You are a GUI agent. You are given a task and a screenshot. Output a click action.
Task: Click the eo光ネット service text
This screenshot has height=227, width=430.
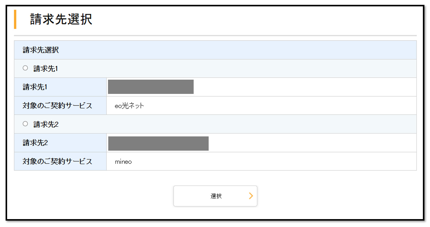point(129,106)
